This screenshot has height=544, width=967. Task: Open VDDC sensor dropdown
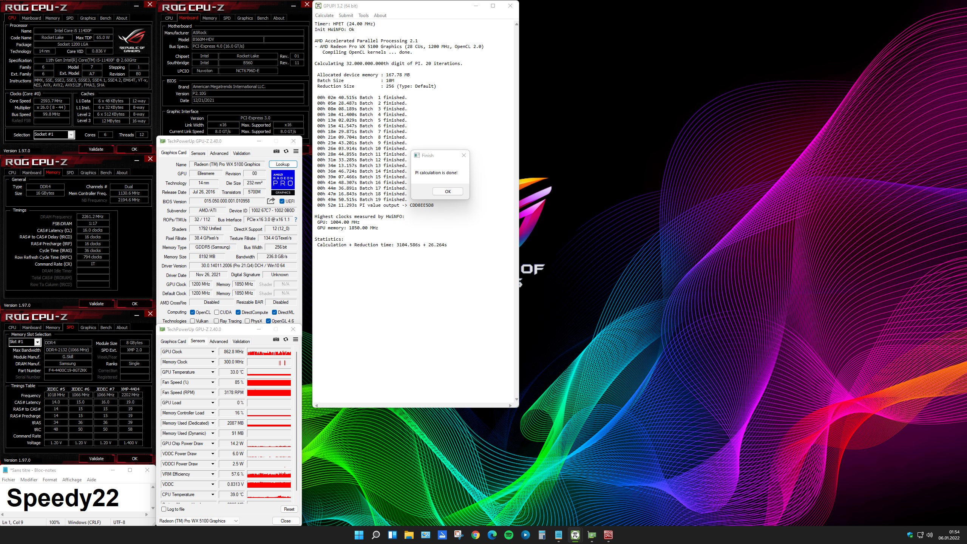point(213,484)
